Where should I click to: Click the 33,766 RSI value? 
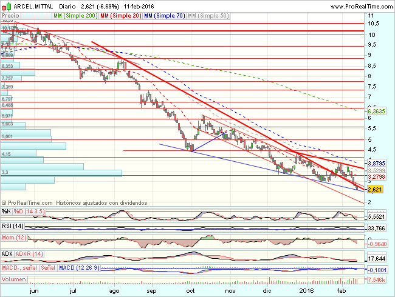(376, 228)
